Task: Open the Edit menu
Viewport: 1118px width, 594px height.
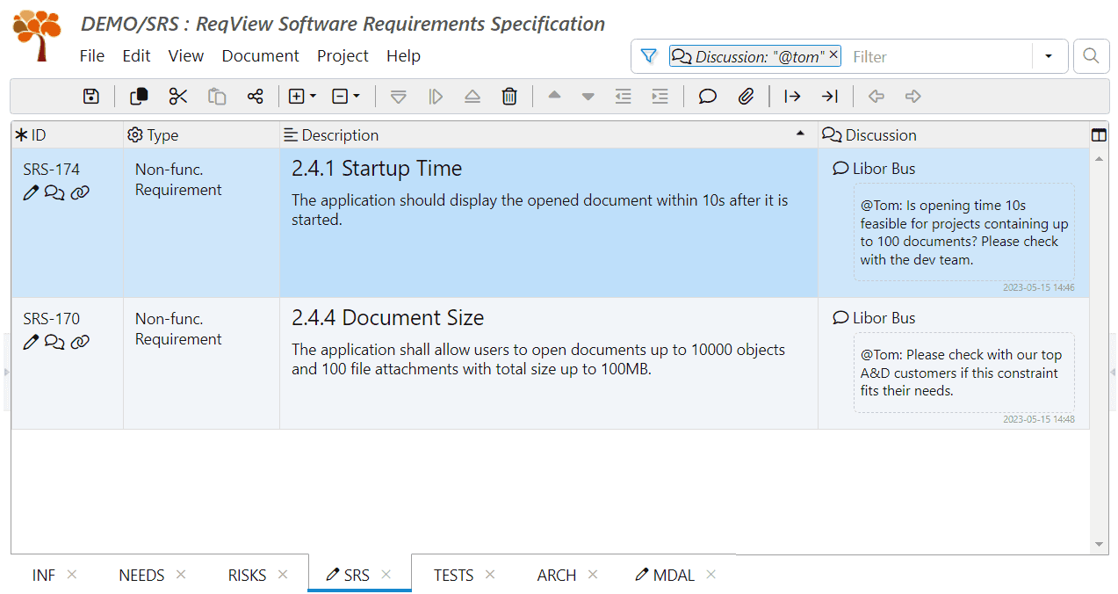Action: coord(136,55)
